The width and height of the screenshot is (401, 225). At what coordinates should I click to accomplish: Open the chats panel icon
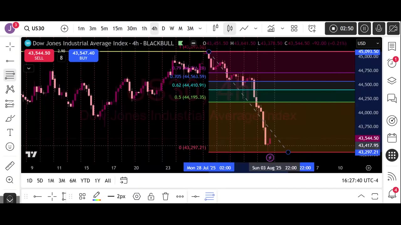click(x=392, y=98)
